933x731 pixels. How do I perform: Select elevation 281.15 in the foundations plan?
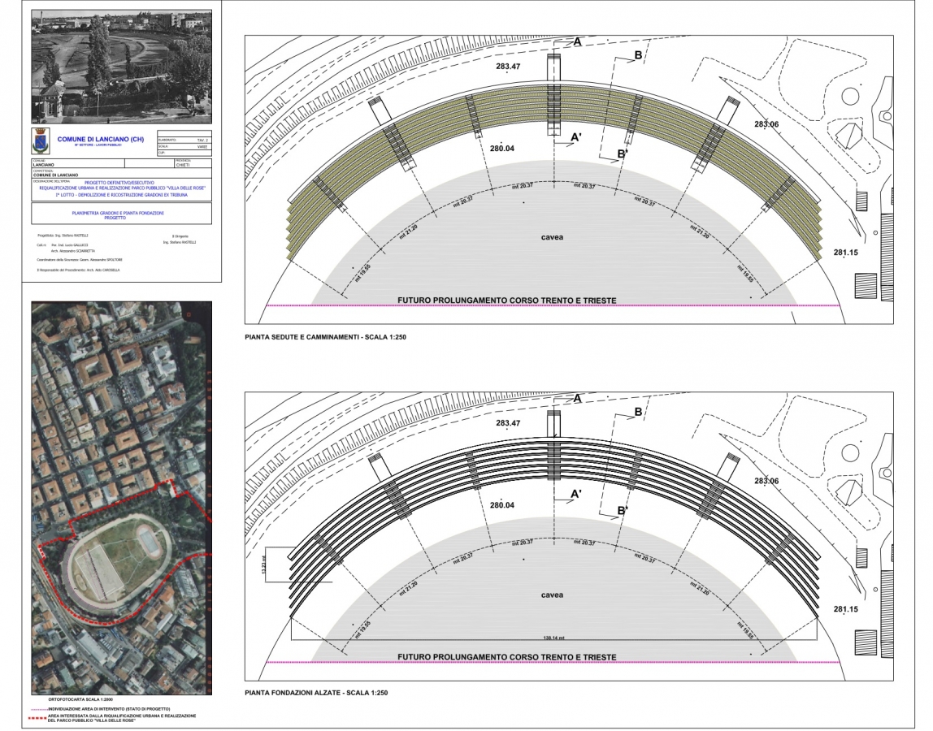coord(845,609)
